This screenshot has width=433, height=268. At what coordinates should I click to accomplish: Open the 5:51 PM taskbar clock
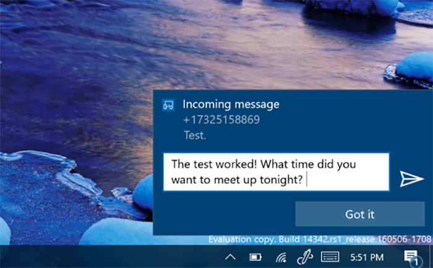click(x=367, y=257)
